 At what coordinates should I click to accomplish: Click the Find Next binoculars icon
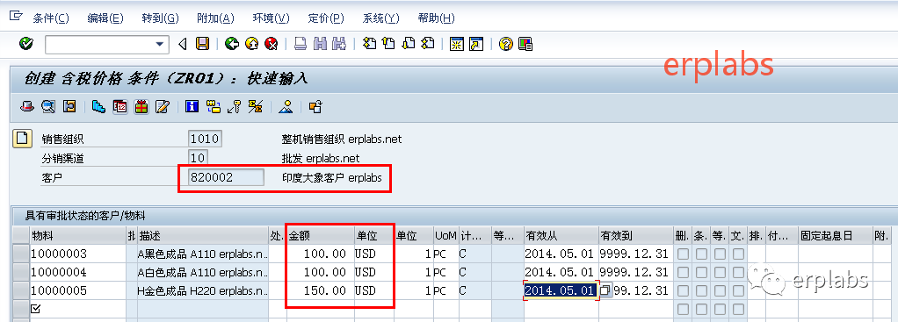340,44
